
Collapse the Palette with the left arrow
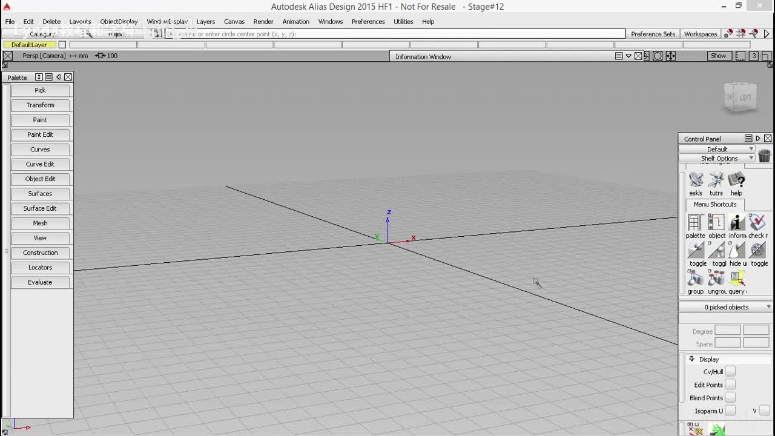pos(58,77)
